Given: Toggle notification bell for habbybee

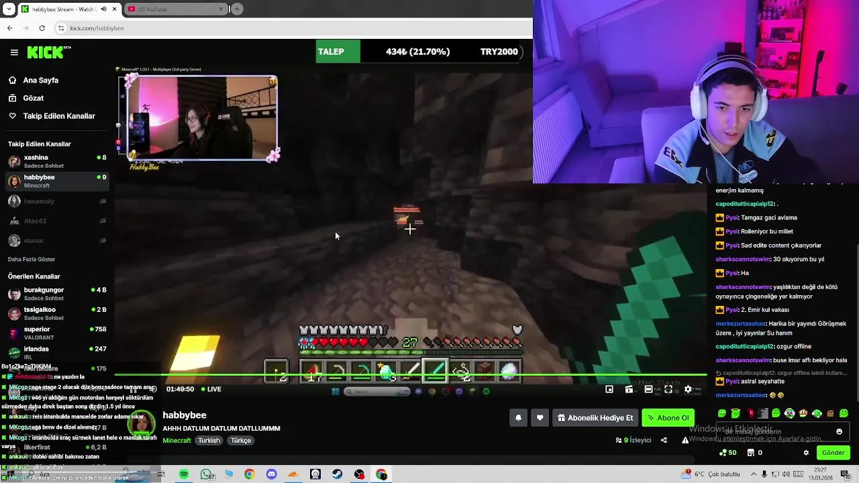Looking at the screenshot, I should click(x=518, y=418).
